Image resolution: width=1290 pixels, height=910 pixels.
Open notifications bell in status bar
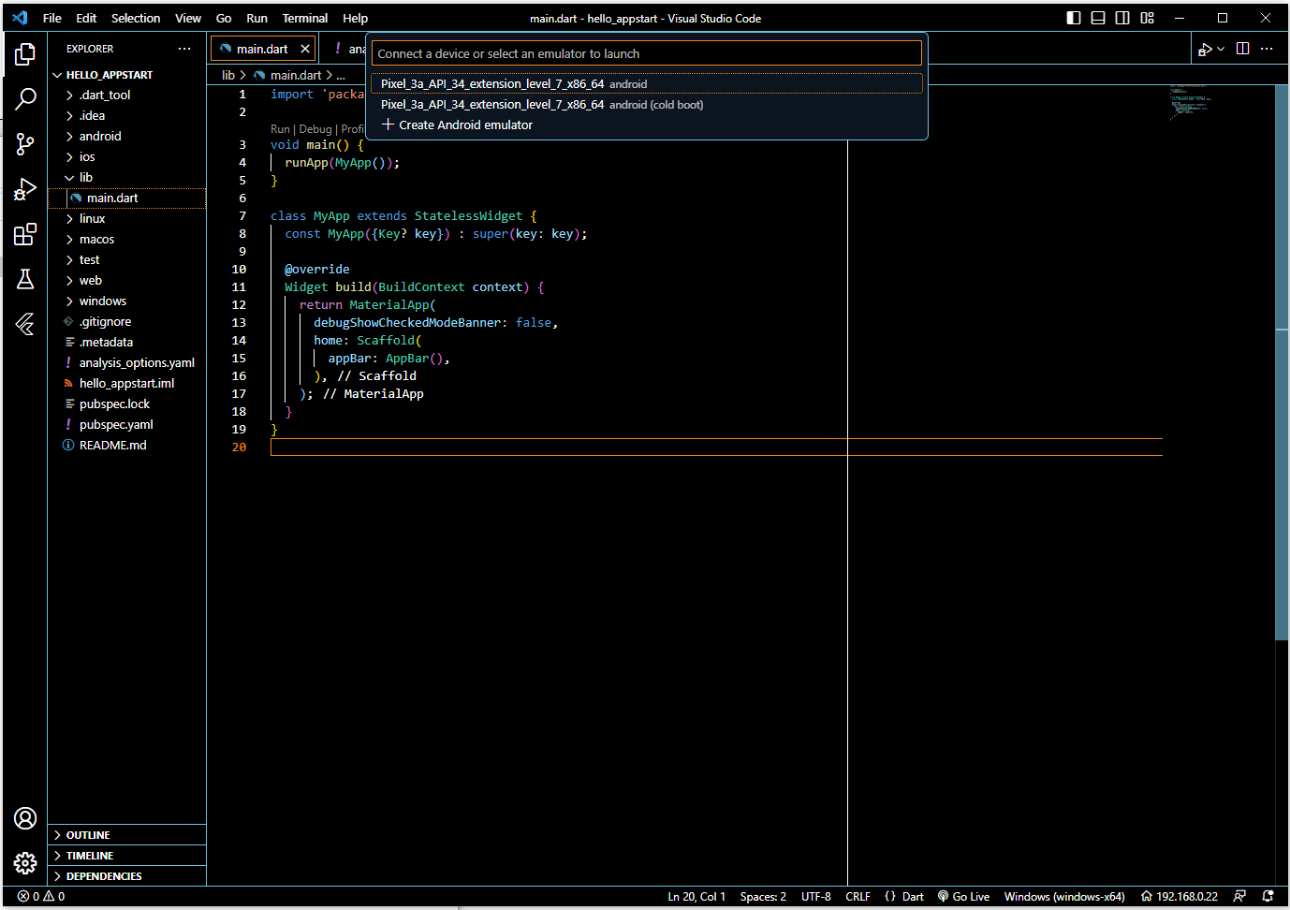click(x=1268, y=896)
